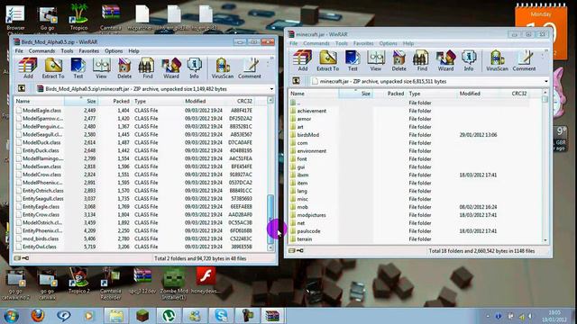
Task: Expand the minecraft.jar address bar dropdown
Action: tap(546, 81)
